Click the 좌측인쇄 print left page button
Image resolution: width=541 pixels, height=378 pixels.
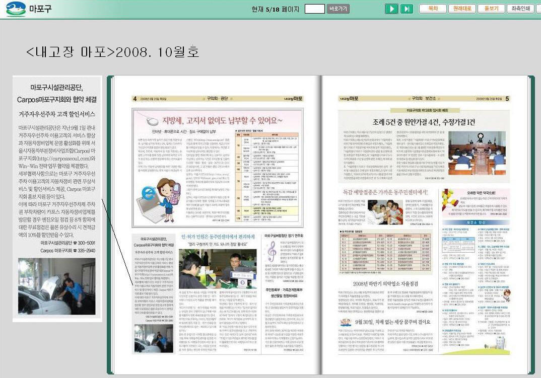520,9
